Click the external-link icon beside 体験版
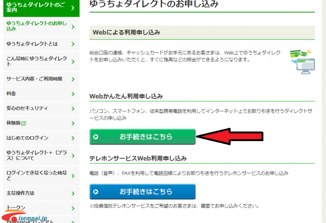This screenshot has height=223, width=326. click(x=24, y=124)
